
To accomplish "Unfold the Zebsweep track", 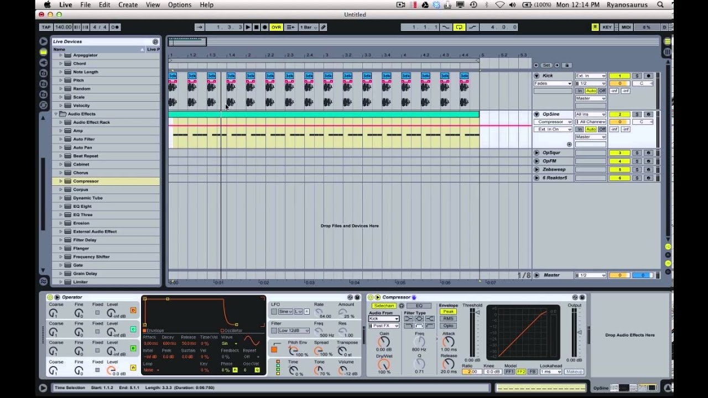I will 537,170.
